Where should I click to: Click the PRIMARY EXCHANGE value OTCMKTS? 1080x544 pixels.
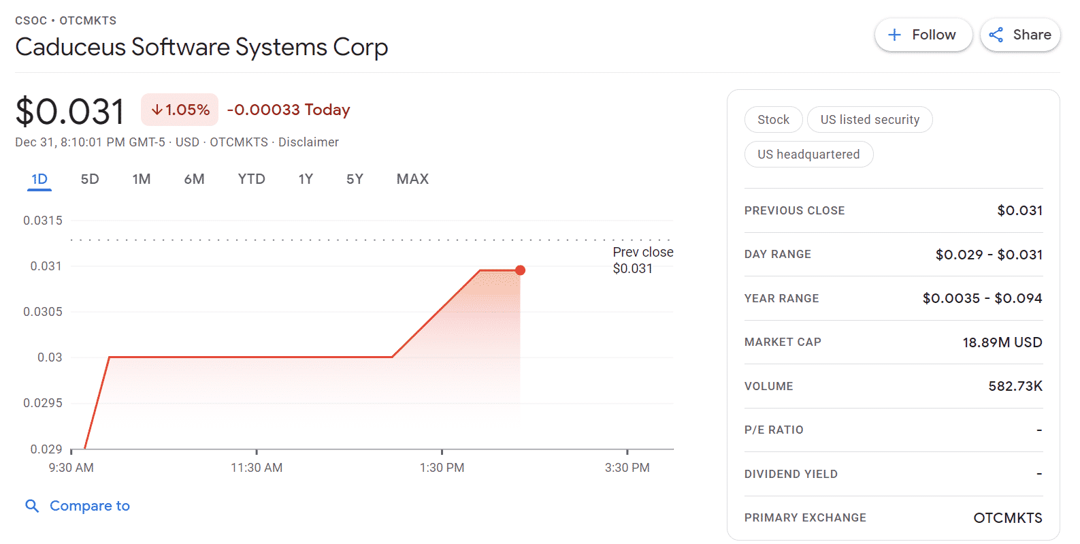pyautogui.click(x=1008, y=518)
